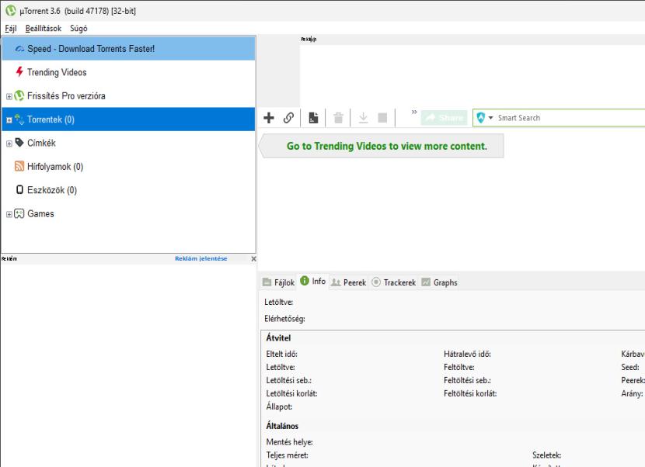Click the Stop torrent square icon

(382, 118)
